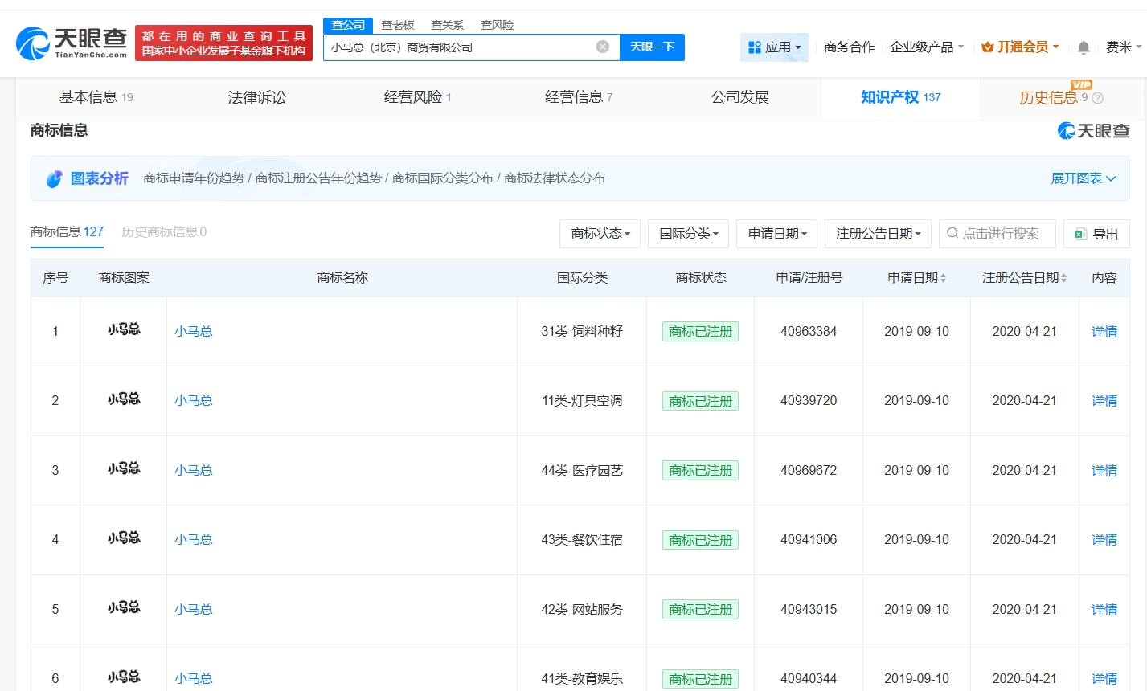
Task: Open 小马总 name link in row 2
Action: pos(194,400)
